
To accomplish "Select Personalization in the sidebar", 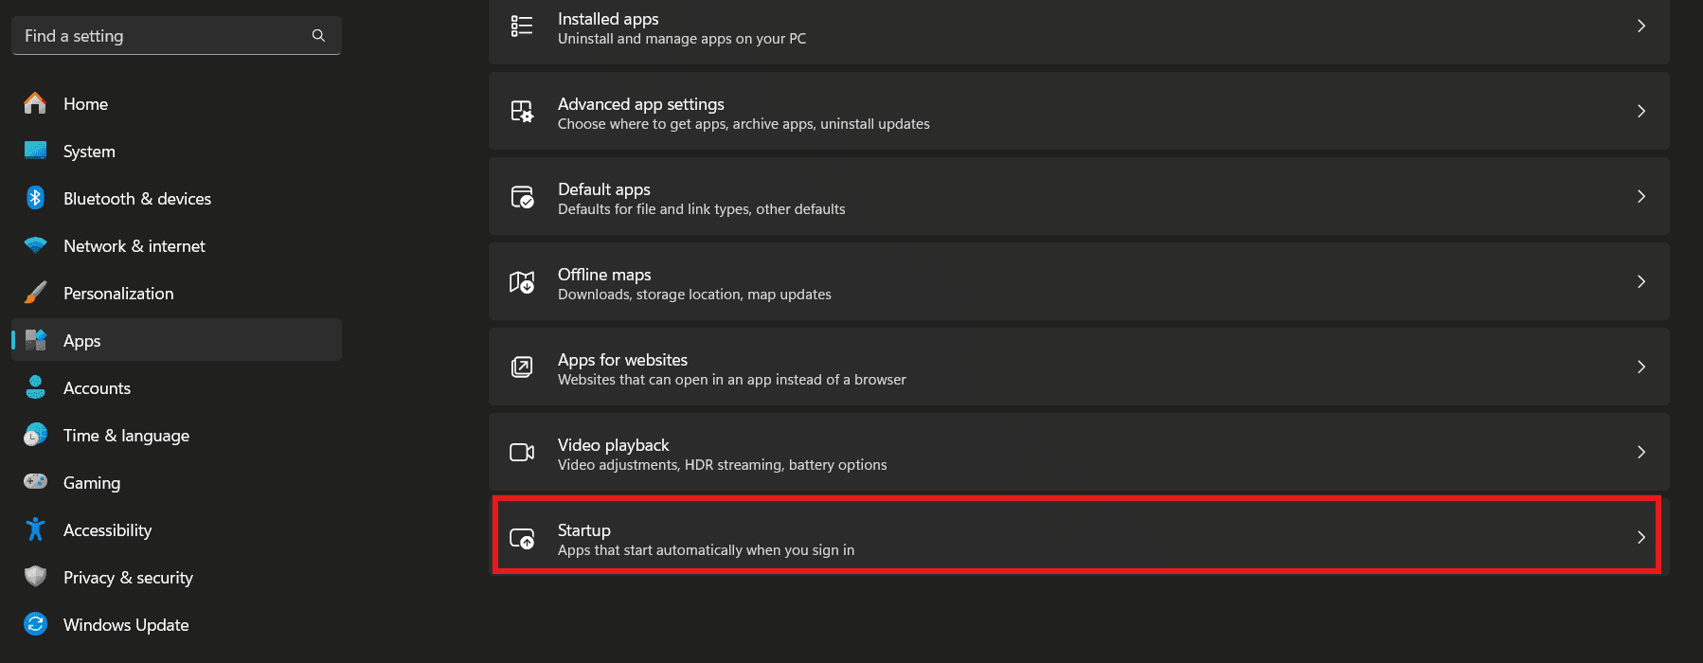I will click(x=118, y=294).
